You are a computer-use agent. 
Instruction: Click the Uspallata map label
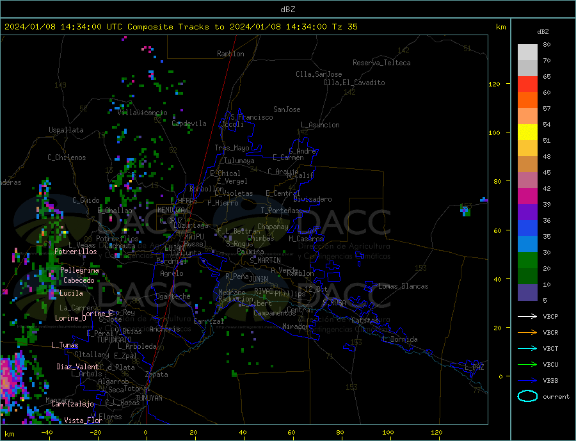click(66, 130)
